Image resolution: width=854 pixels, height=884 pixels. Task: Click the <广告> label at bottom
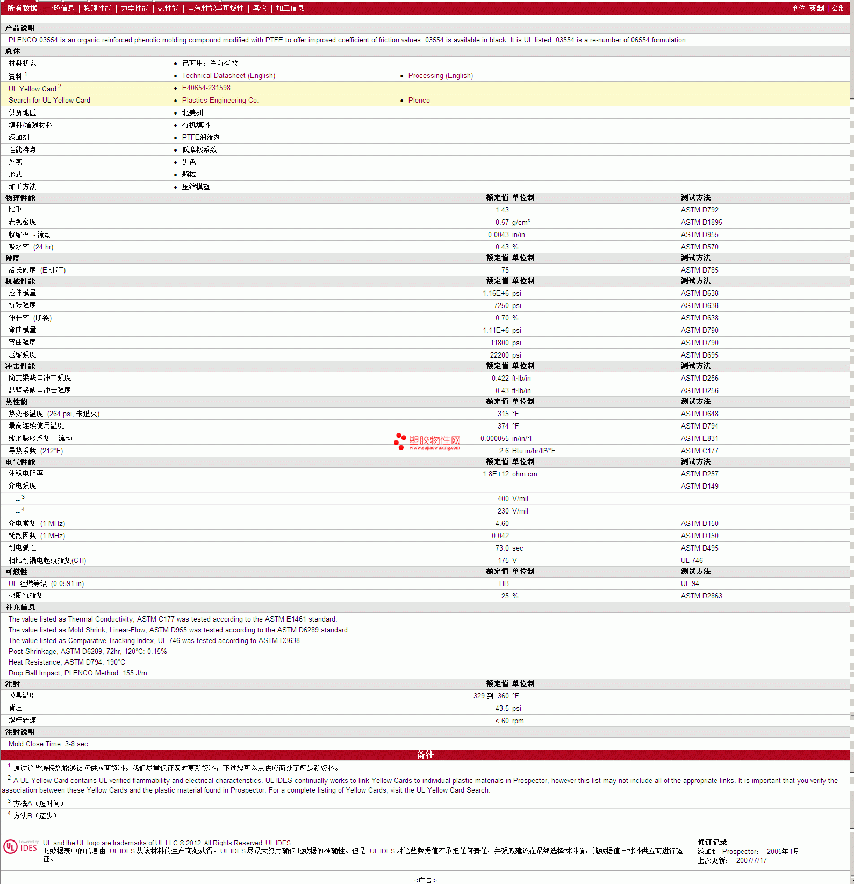tap(425, 880)
